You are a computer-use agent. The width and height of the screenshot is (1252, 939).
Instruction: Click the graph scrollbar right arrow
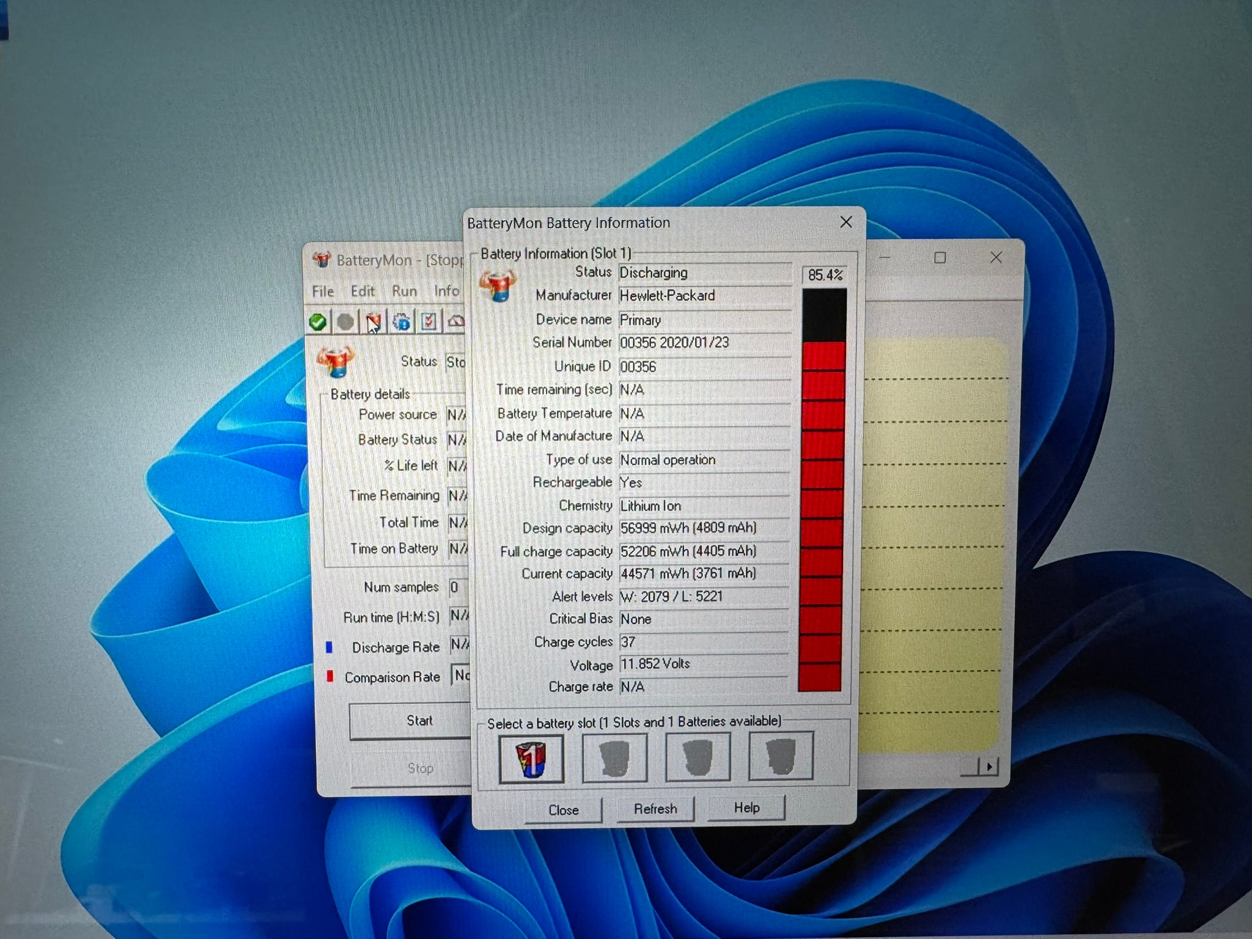(x=989, y=766)
